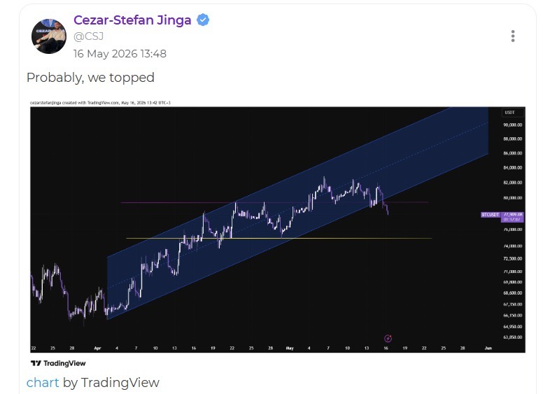The height and width of the screenshot is (394, 555).
Task: Click the May label on the time axis
Action: pyautogui.click(x=290, y=349)
